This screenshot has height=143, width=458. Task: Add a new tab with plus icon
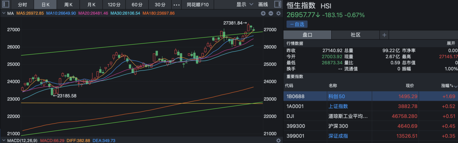384,35
